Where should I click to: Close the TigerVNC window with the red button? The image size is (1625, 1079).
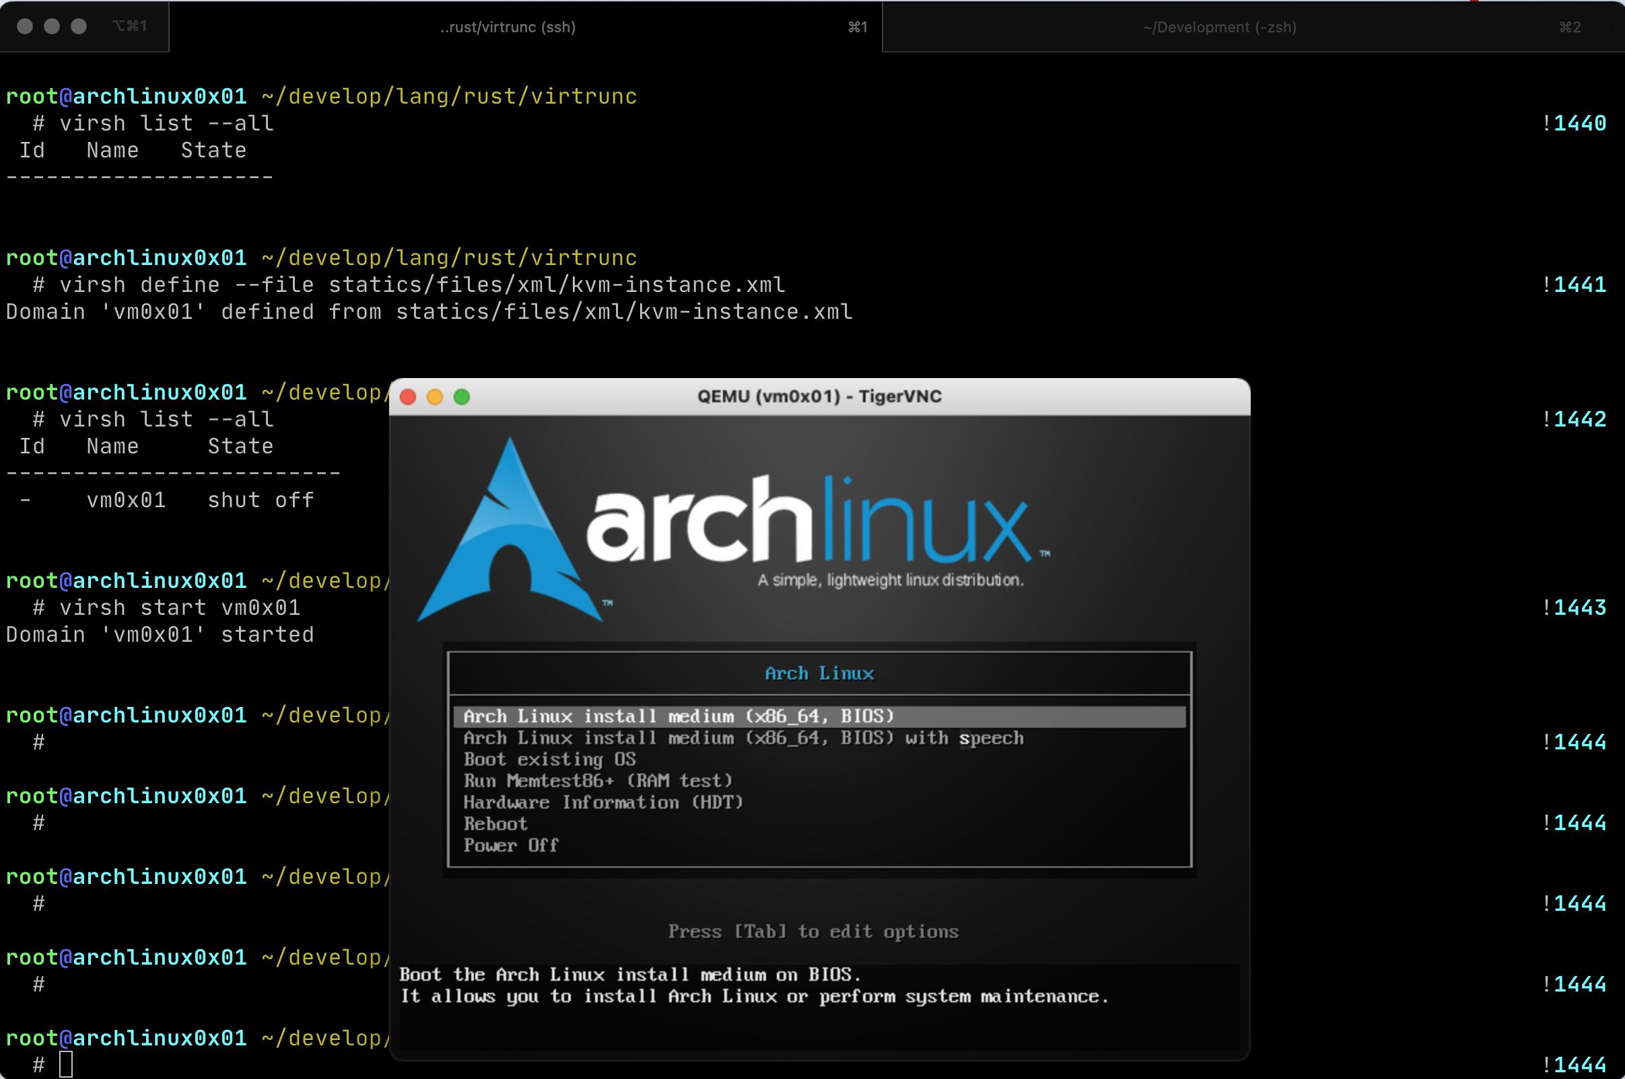click(408, 397)
